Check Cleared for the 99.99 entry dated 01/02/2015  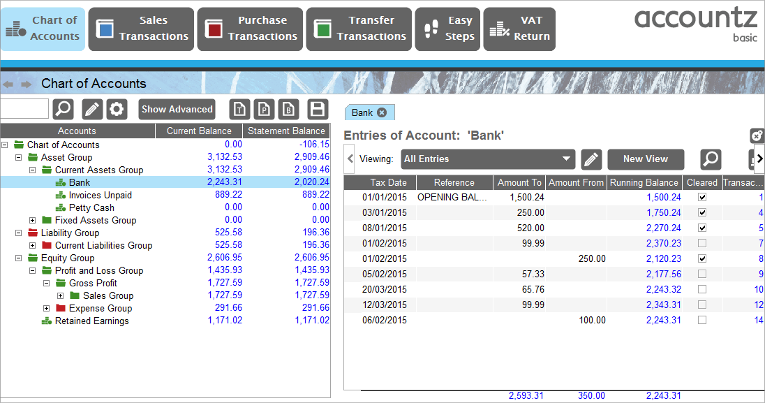pos(702,243)
